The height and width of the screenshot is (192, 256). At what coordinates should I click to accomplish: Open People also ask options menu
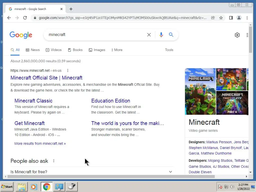pyautogui.click(x=54, y=161)
